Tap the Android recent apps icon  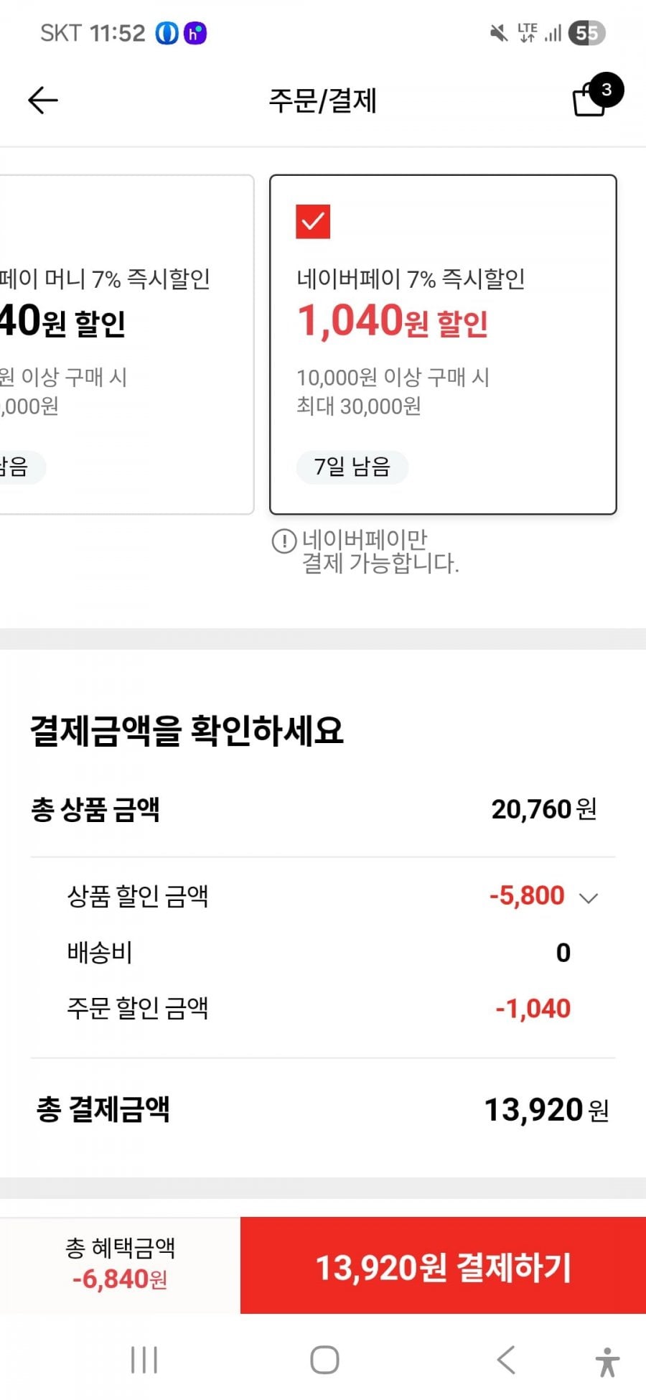144,1360
